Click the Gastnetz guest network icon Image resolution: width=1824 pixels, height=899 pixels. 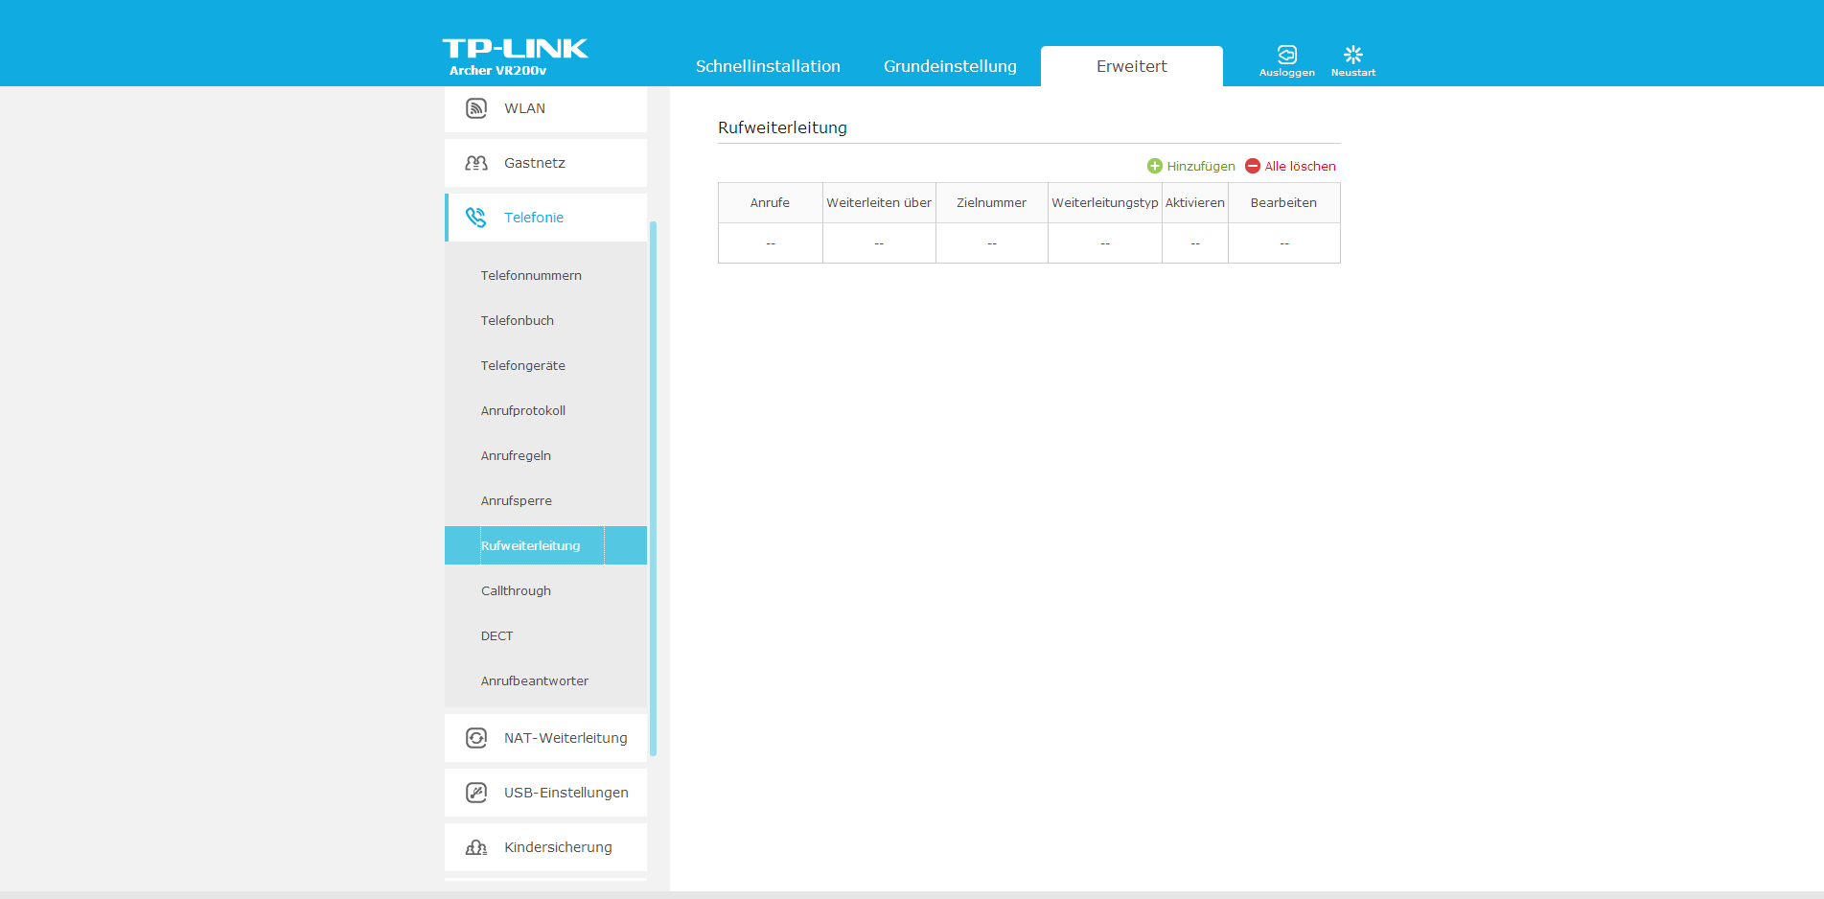[x=476, y=163]
